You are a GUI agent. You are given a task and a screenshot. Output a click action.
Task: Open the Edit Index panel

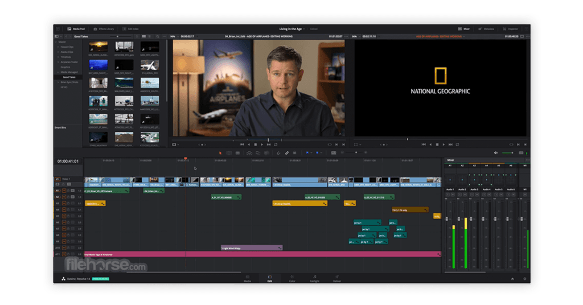tap(130, 29)
